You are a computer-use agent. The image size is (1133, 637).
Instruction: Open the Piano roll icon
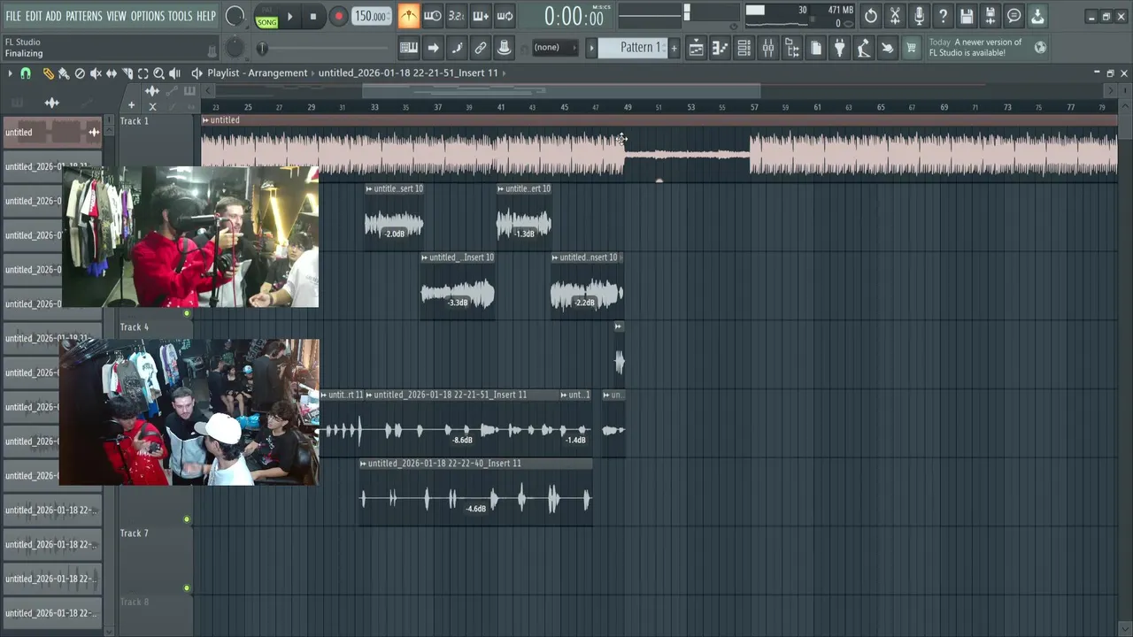(x=721, y=48)
